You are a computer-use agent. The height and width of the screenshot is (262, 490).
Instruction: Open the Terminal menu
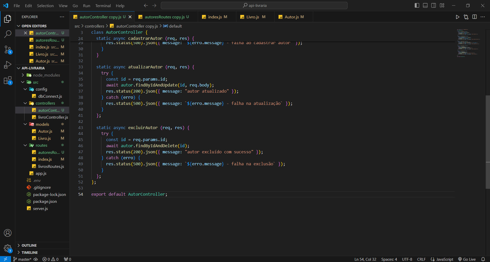(x=103, y=6)
